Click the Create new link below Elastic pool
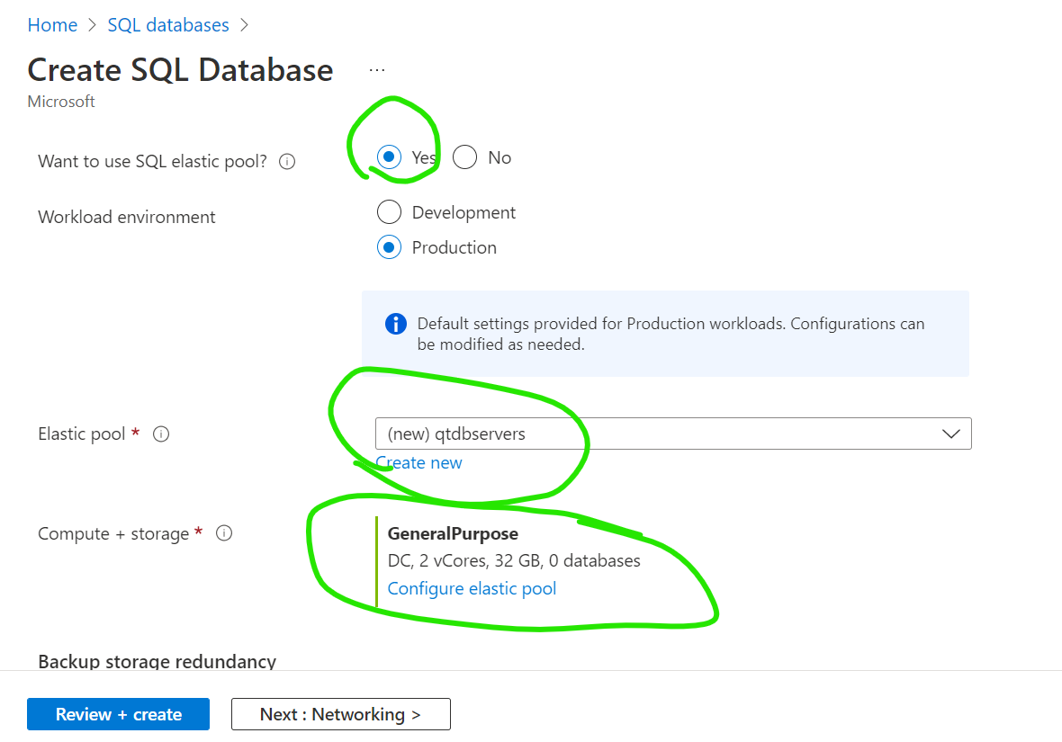 (x=418, y=462)
